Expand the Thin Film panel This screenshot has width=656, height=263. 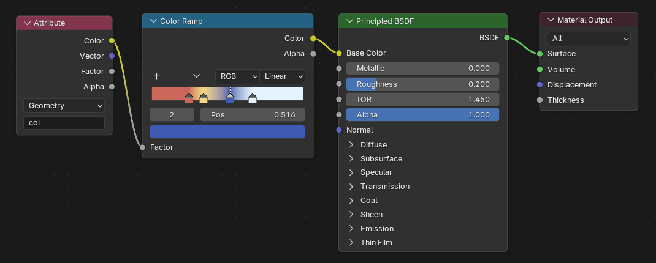[x=352, y=242]
